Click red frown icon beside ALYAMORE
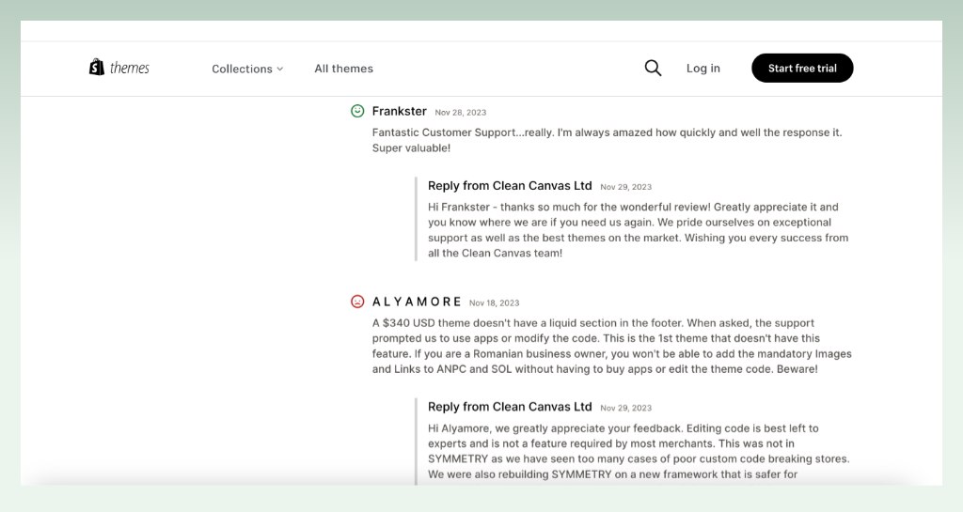Image resolution: width=963 pixels, height=512 pixels. click(x=357, y=302)
